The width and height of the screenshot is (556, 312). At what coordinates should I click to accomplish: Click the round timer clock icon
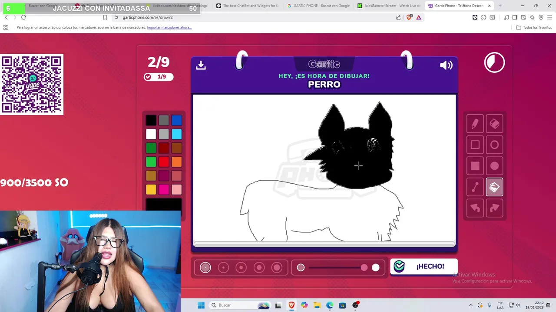click(494, 63)
